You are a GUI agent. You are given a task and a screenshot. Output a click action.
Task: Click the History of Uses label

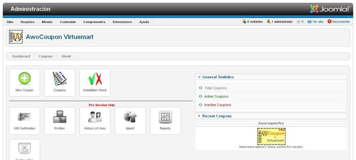(95, 128)
